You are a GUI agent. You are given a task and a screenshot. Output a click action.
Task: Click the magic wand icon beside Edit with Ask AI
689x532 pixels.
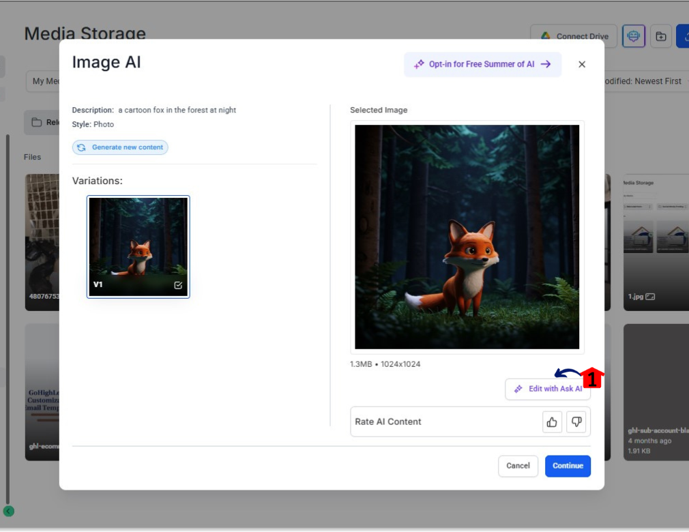518,389
